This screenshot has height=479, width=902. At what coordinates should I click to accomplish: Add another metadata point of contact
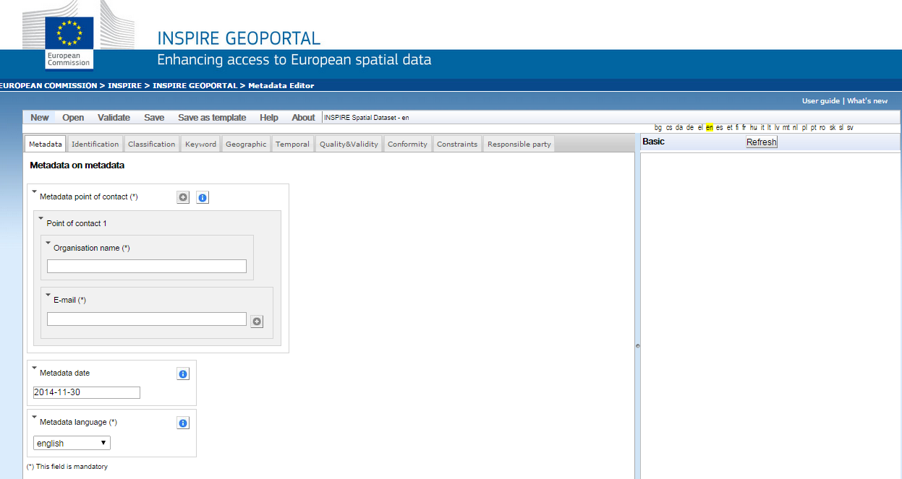pyautogui.click(x=183, y=197)
